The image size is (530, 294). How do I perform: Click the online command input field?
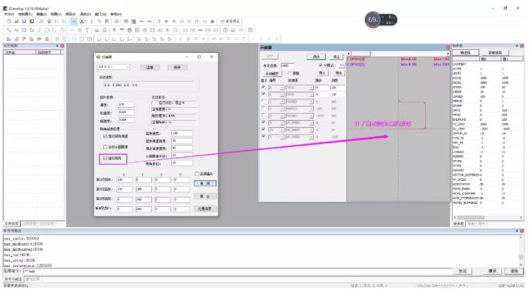pos(238,271)
